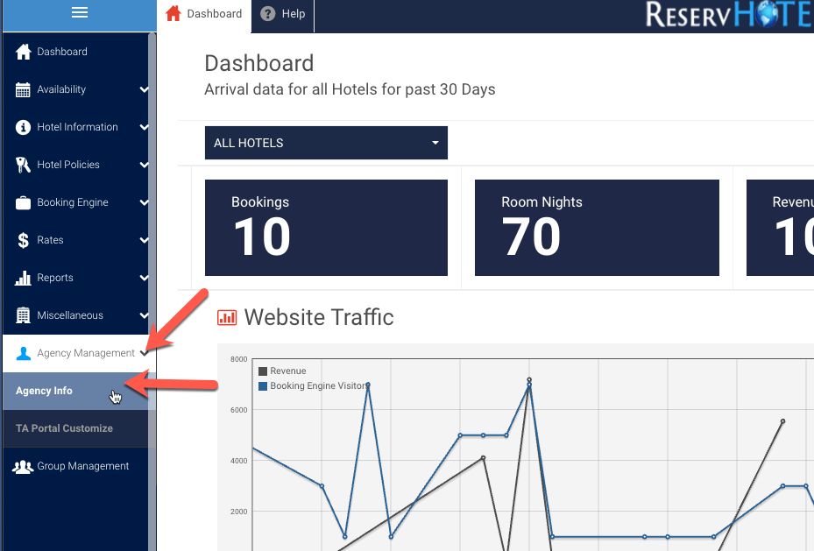Viewport: 814px width, 551px height.
Task: Expand the Hotel Information chevron
Action: pos(144,127)
